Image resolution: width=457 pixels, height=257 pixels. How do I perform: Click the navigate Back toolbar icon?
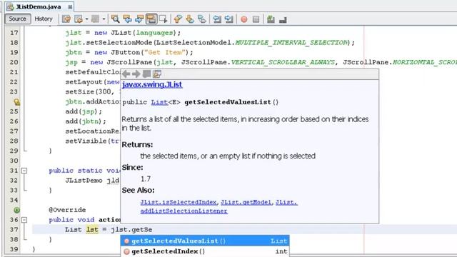coord(79,19)
